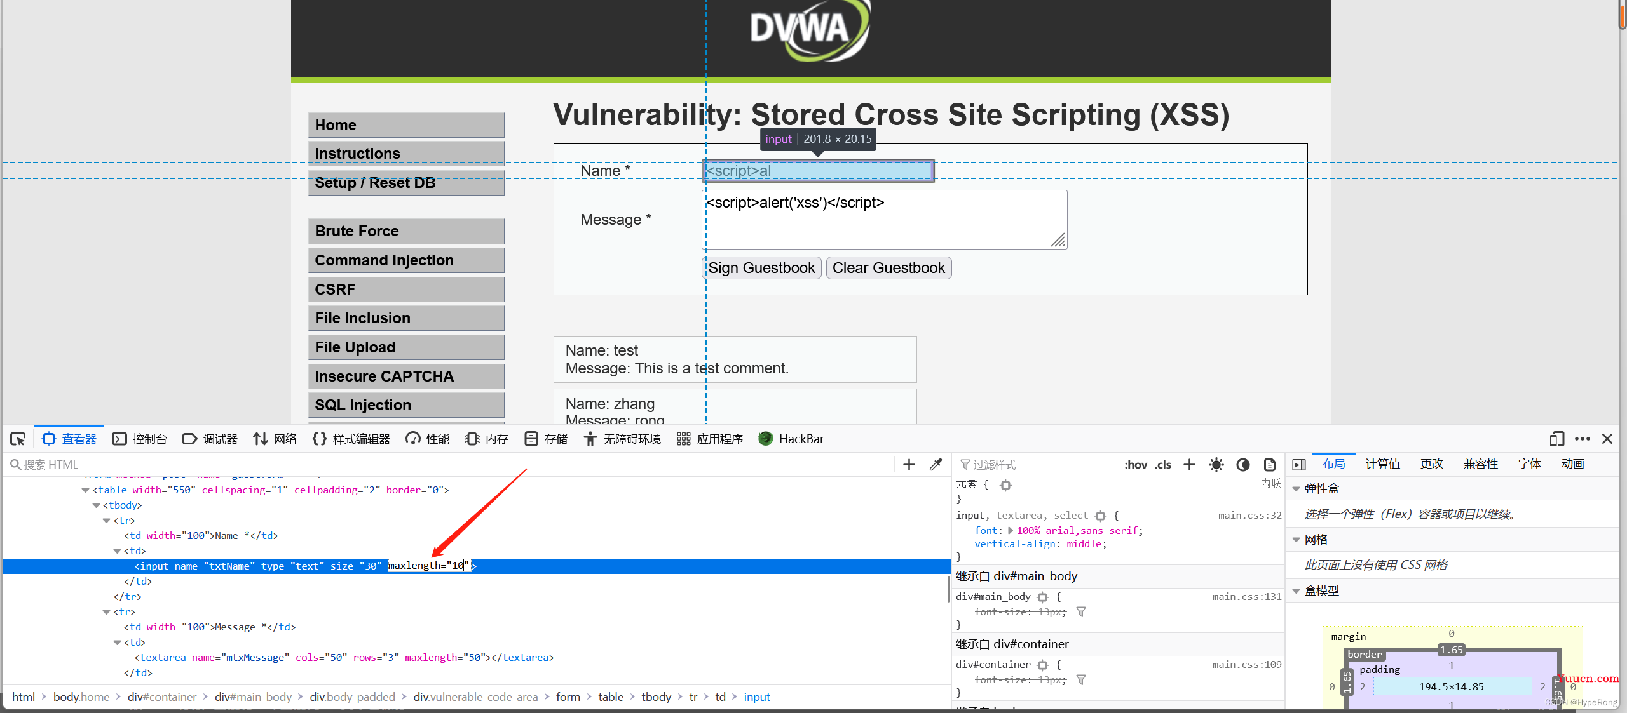1627x713 pixels.
Task: Open the Accessibility tab
Action: [x=622, y=439]
